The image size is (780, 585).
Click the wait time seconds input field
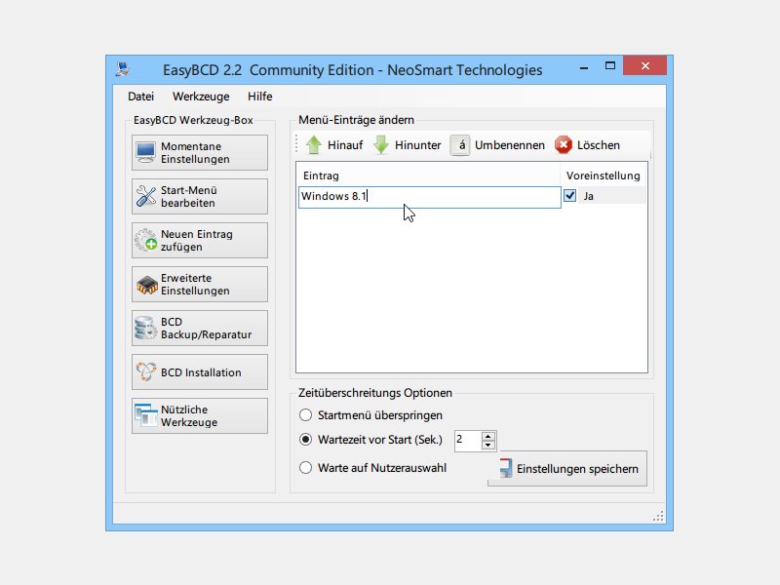[x=468, y=441]
